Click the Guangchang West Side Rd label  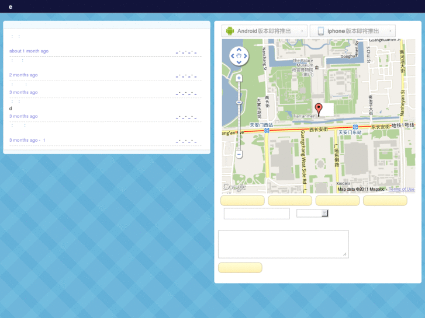[303, 157]
